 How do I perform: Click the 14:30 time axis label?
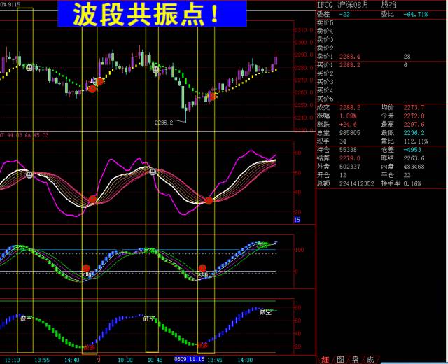tap(245, 360)
